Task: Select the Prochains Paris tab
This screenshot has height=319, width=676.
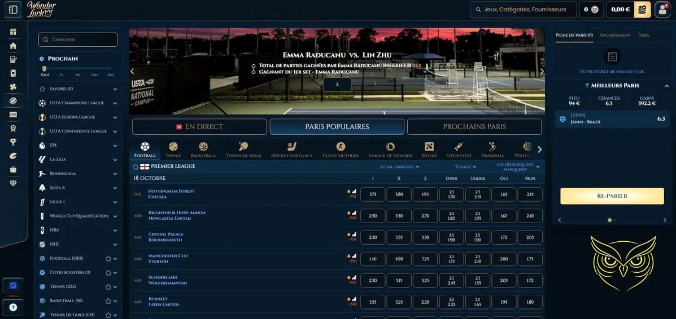Action: [x=474, y=127]
